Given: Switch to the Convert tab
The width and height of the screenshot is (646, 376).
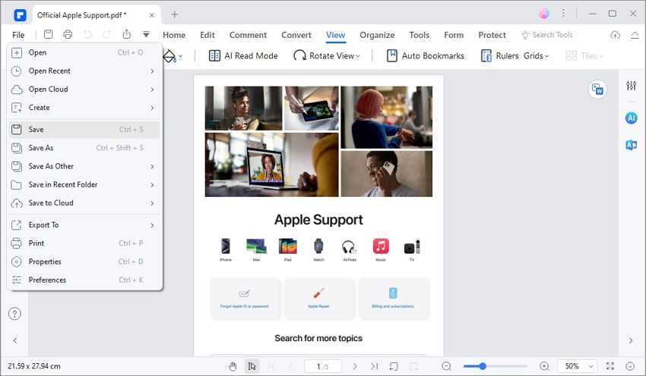Looking at the screenshot, I should click(296, 35).
